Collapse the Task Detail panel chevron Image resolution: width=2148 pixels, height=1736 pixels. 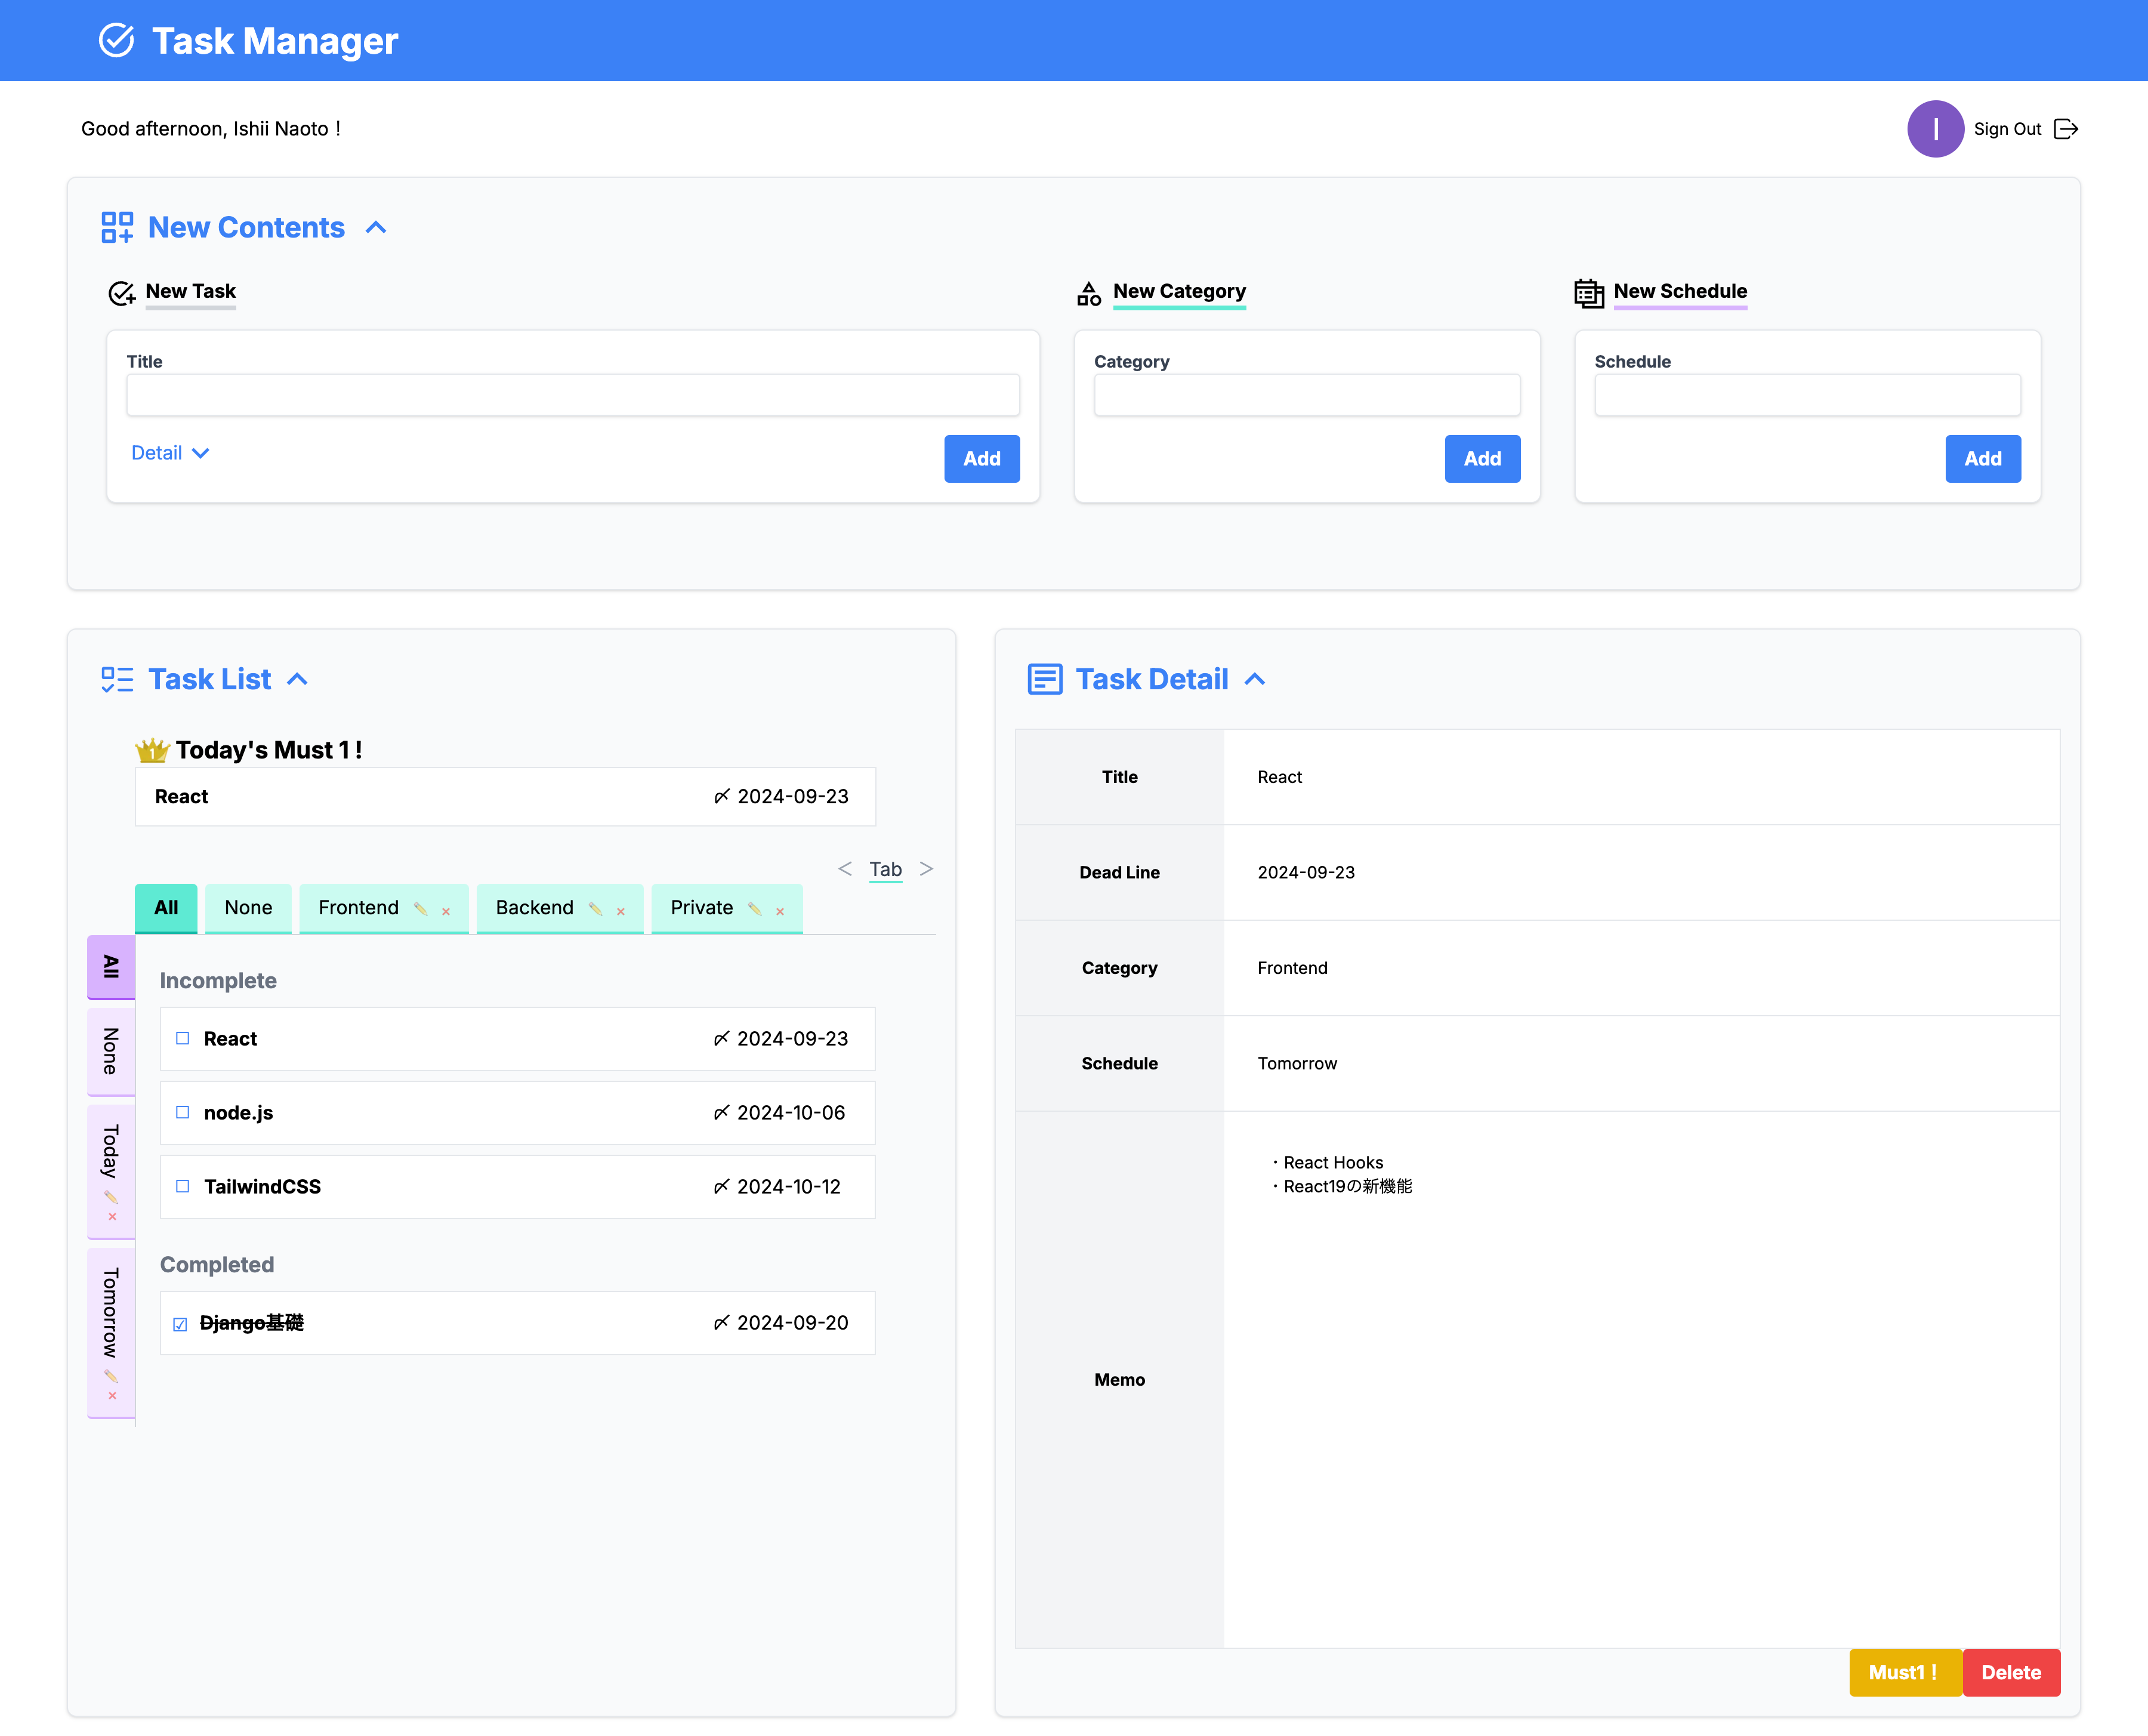[1255, 680]
